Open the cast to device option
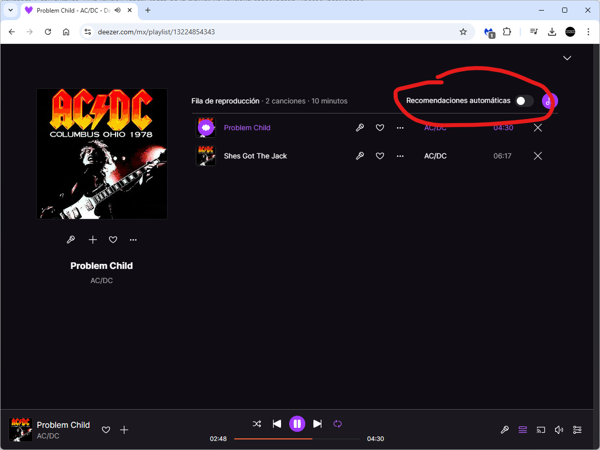 540,430
